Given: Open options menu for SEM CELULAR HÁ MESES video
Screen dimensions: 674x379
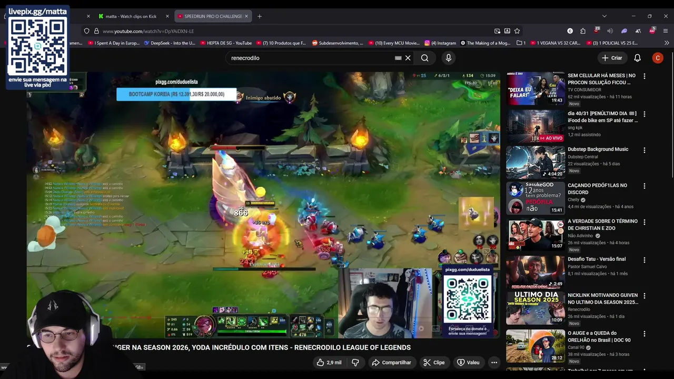Looking at the screenshot, I should 644,76.
